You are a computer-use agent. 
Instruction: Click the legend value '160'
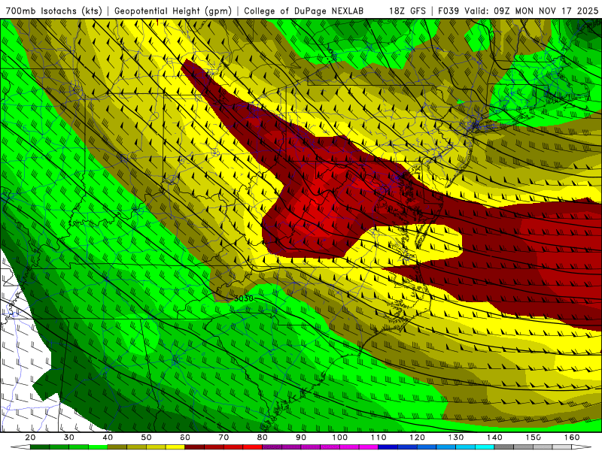point(572,437)
